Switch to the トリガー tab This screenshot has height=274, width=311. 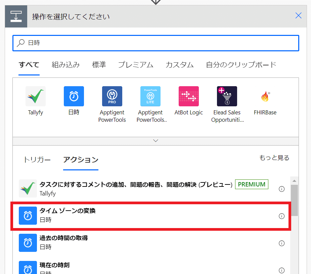pos(37,160)
